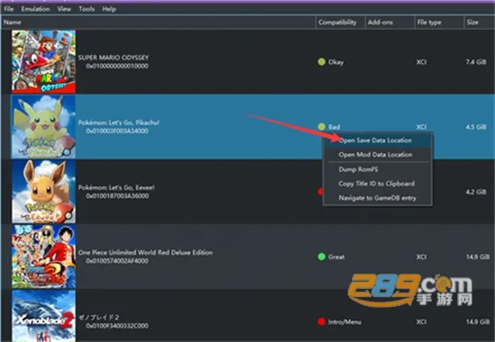
Task: Open the View menu
Action: click(64, 9)
